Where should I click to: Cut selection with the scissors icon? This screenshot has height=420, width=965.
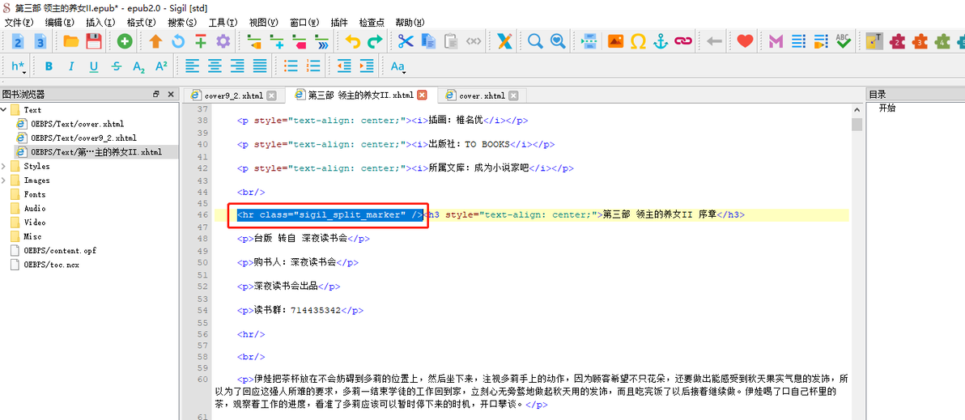(405, 41)
